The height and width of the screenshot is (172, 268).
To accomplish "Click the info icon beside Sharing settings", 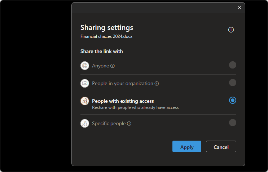I will pyautogui.click(x=231, y=30).
